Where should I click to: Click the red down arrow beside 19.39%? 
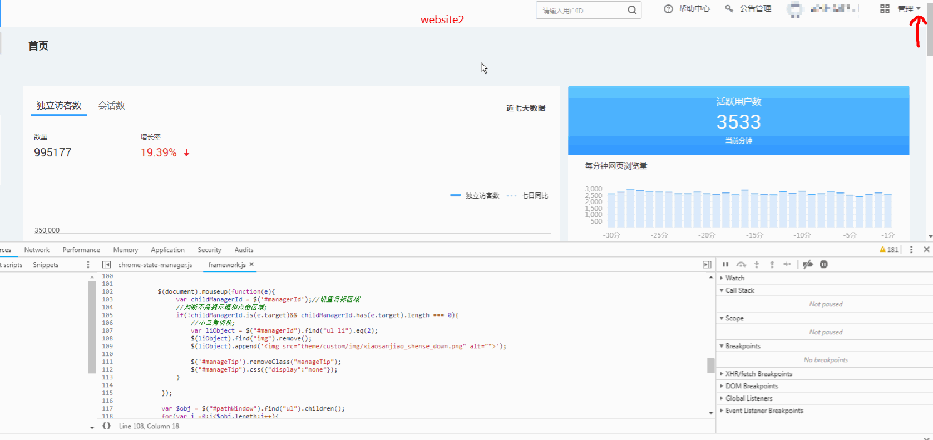point(186,152)
